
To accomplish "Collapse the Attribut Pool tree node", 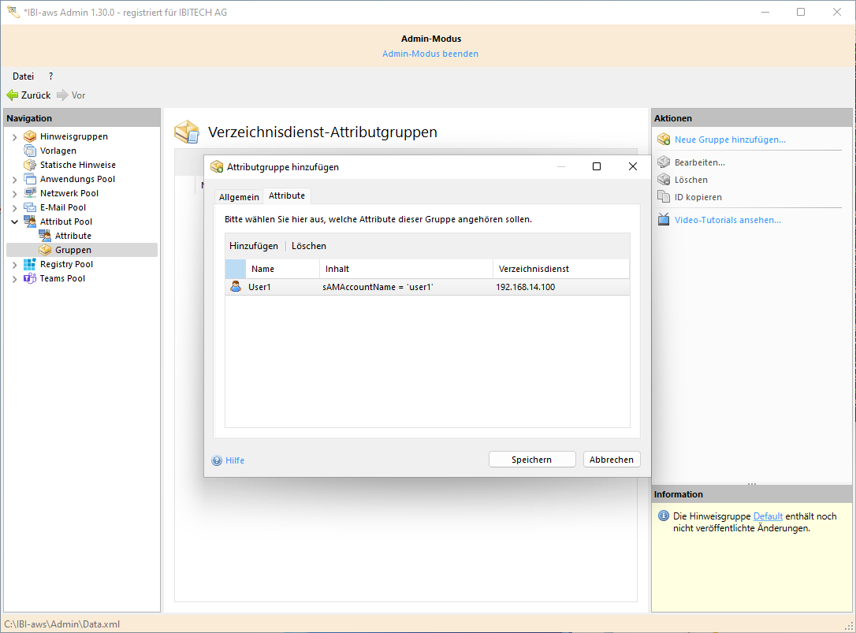I will [14, 222].
